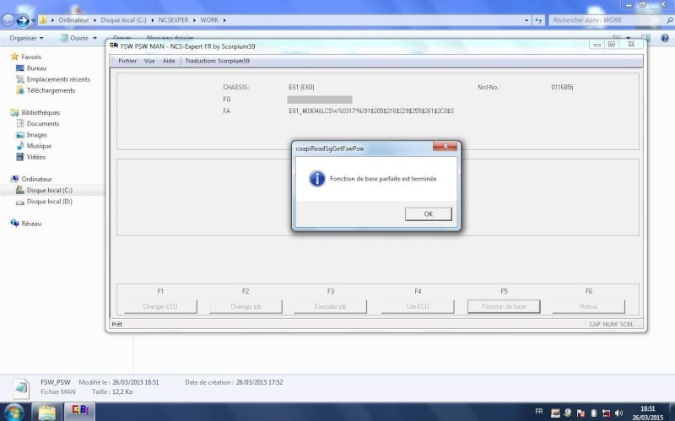Image resolution: width=675 pixels, height=421 pixels.
Task: Open the Images library
Action: 36,135
